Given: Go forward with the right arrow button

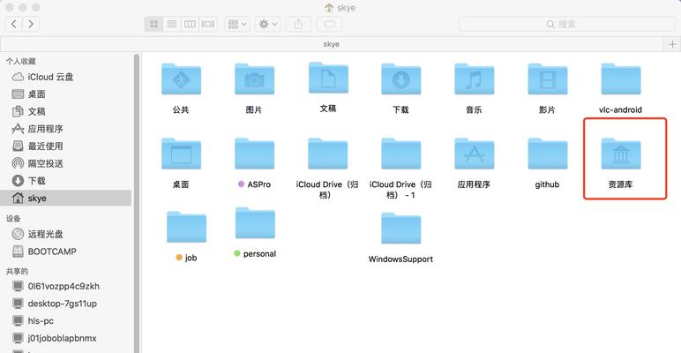Looking at the screenshot, I should coord(31,24).
